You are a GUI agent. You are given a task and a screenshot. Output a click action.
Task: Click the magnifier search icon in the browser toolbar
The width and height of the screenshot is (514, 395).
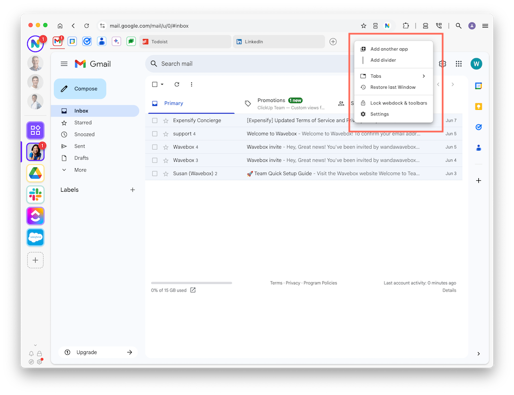point(459,26)
